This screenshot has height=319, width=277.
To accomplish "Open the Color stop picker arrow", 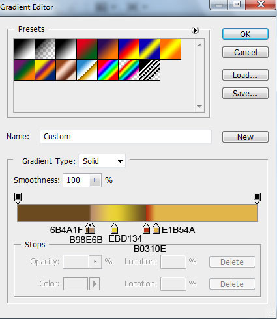I will click(95, 284).
